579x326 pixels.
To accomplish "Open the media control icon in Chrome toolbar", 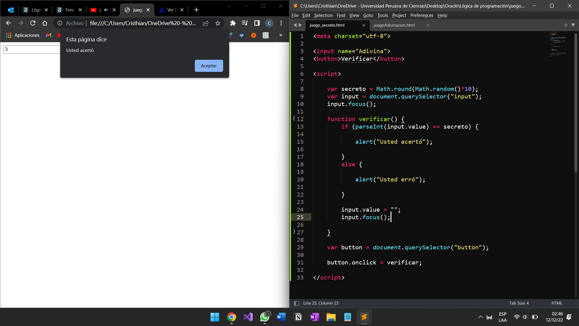I will coord(245,23).
